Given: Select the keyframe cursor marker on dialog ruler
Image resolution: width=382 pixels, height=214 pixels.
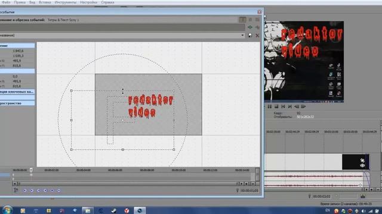Looking at the screenshot, I should [31, 170].
